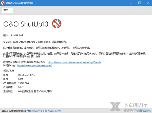Open the 访问我们的 website link

click(x=34, y=65)
